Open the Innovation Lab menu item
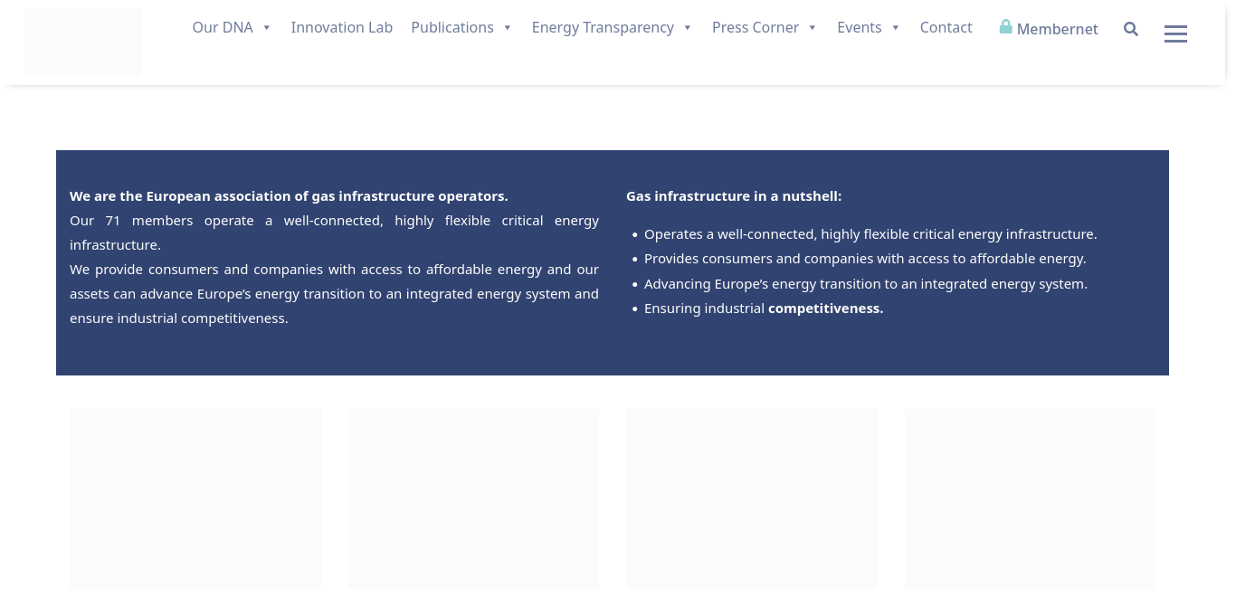 [x=341, y=28]
